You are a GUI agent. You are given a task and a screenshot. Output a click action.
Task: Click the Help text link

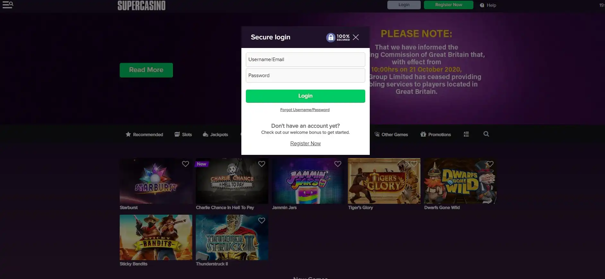click(x=491, y=5)
